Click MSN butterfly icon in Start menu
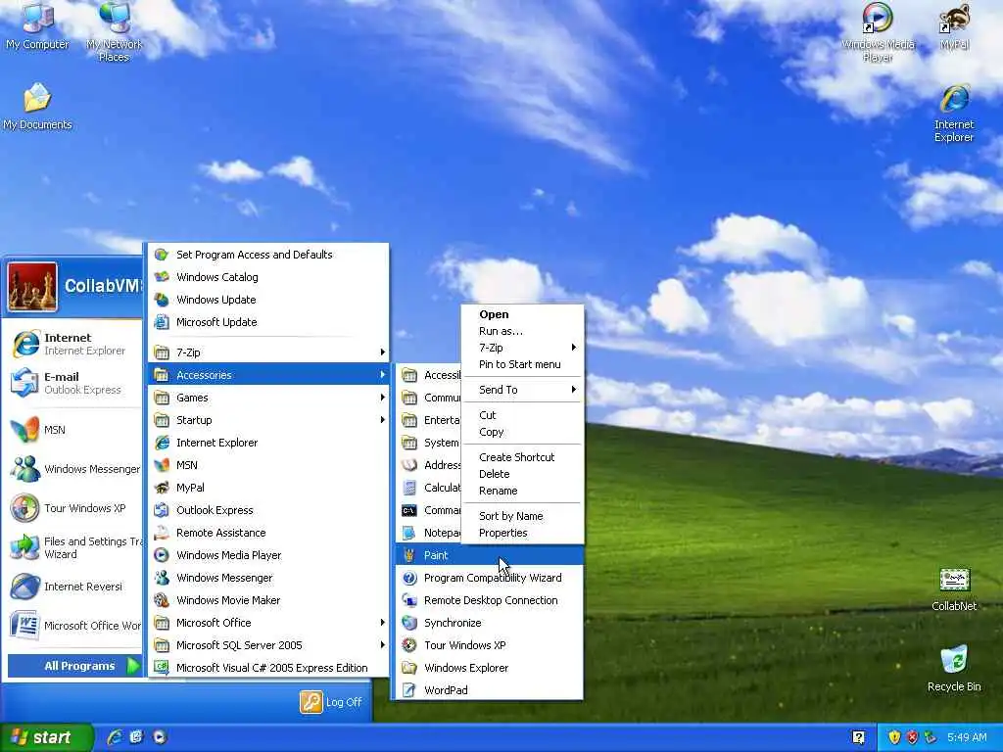 (x=24, y=430)
